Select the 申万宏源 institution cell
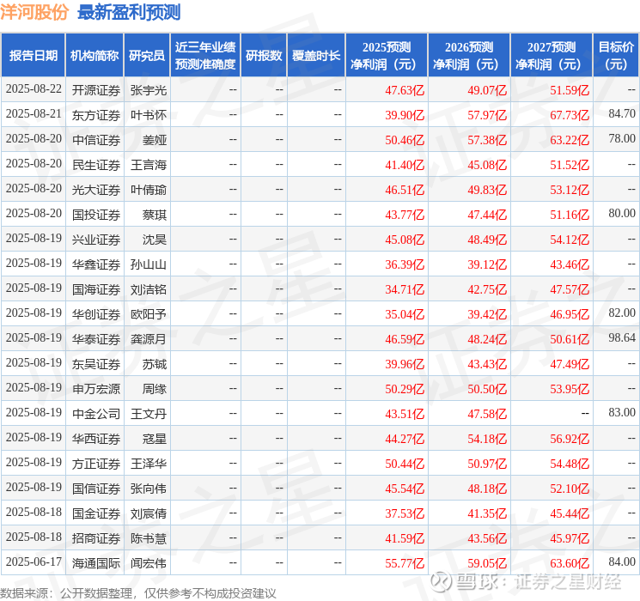This screenshot has width=640, height=601. (96, 389)
